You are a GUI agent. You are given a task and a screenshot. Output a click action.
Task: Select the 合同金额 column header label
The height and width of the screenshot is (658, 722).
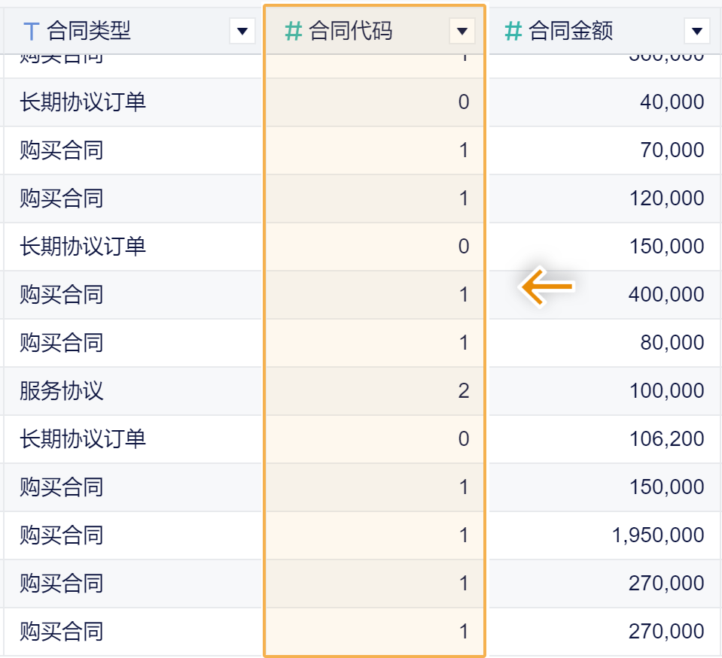coord(571,31)
